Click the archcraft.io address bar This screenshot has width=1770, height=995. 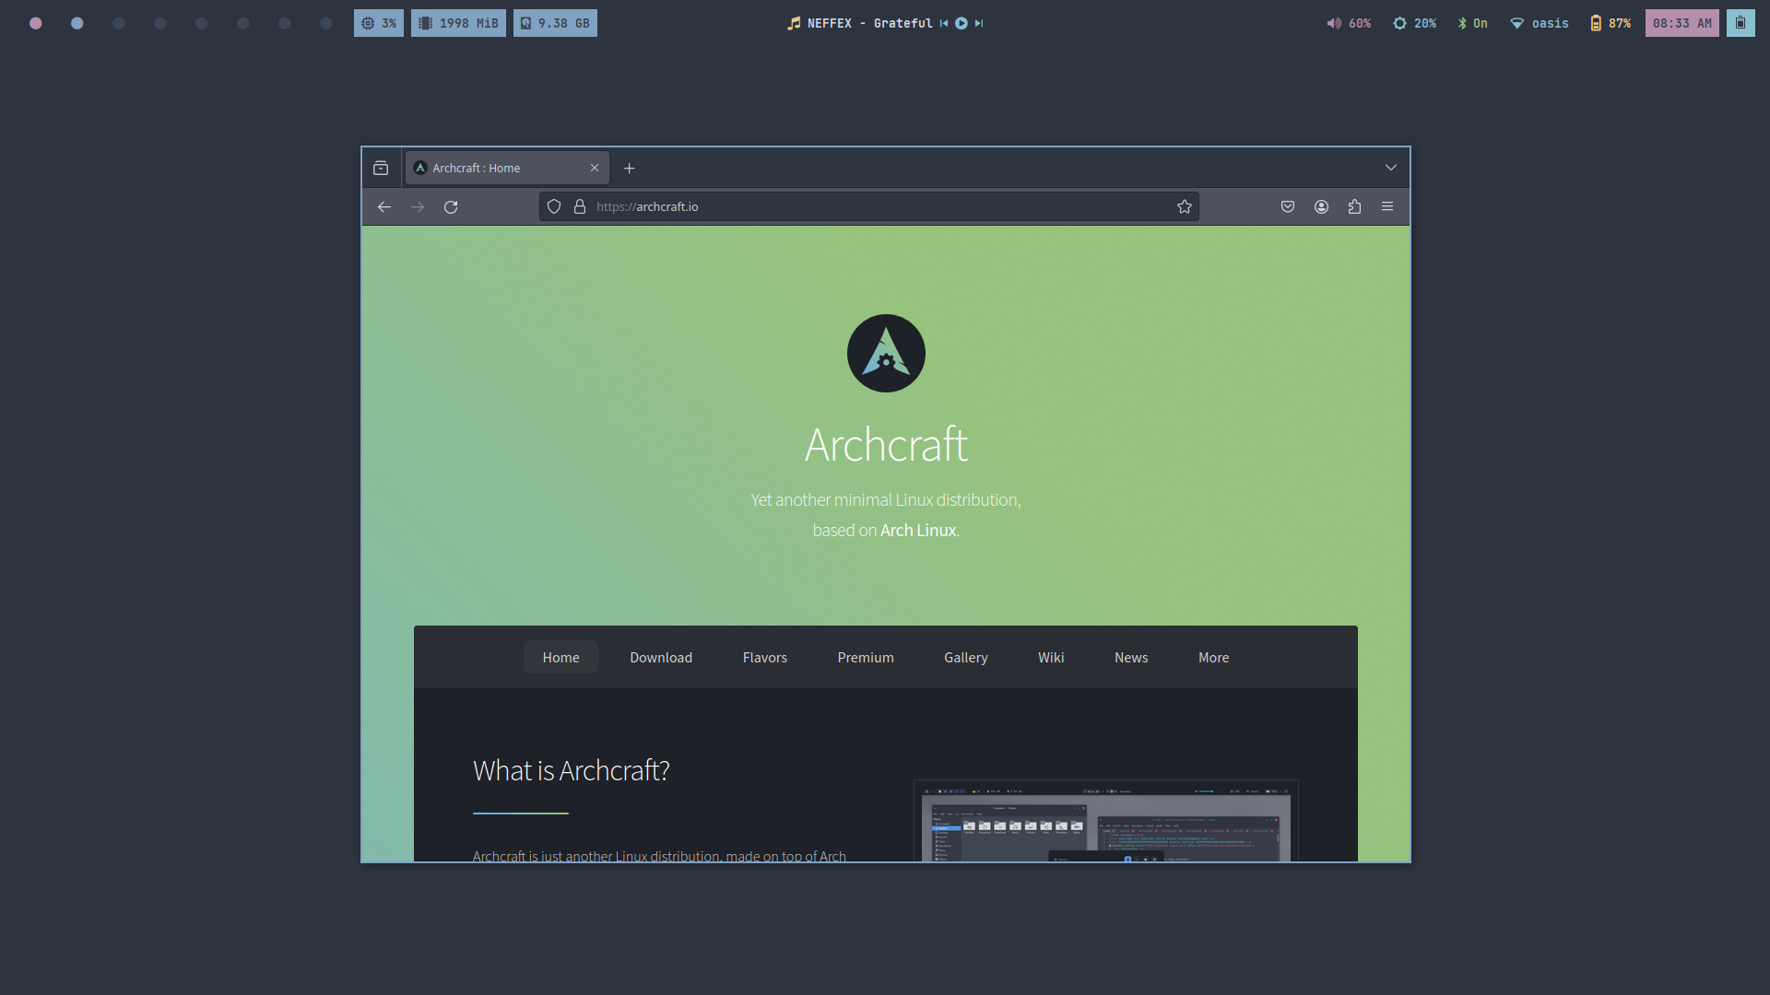pos(867,207)
